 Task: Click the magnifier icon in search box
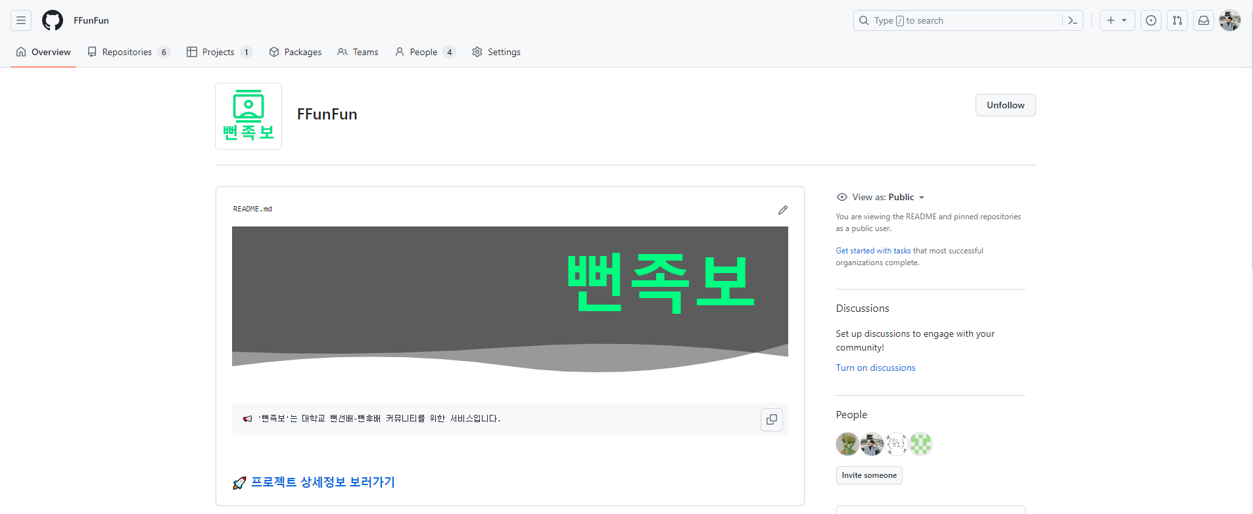(864, 20)
